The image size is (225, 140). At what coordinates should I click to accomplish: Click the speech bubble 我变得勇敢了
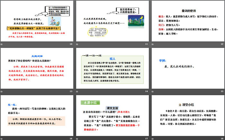(128, 11)
